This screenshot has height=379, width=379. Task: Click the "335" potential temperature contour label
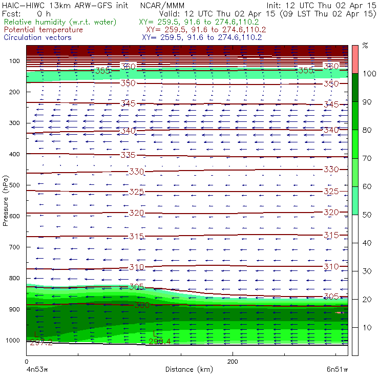128,155
